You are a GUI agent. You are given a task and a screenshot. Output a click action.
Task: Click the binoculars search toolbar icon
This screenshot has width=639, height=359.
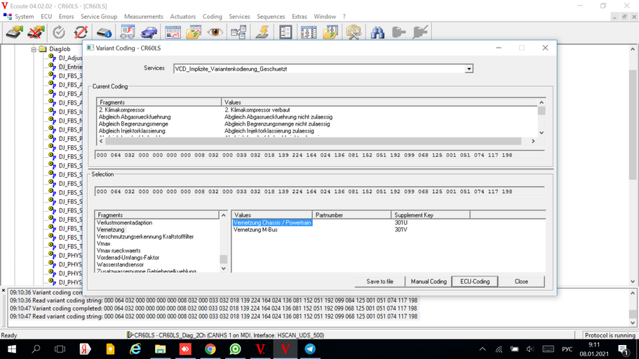coord(377,32)
